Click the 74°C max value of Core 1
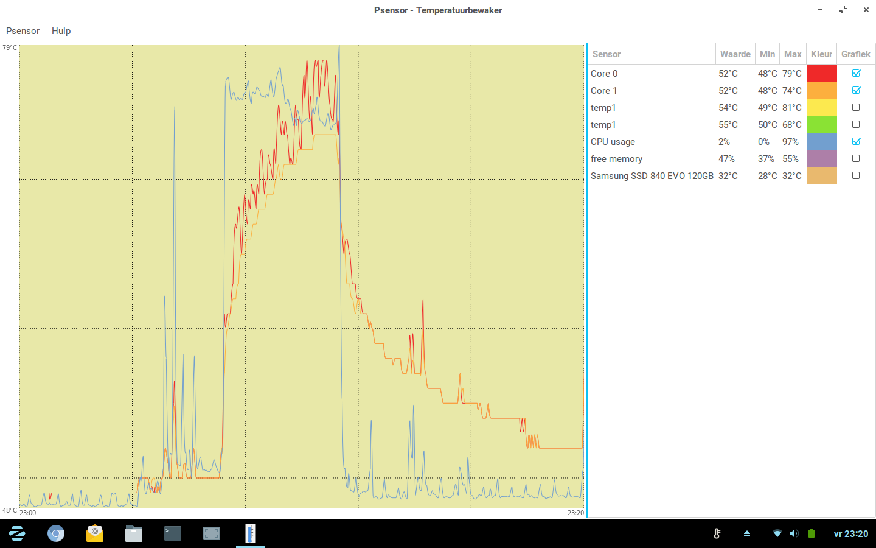The width and height of the screenshot is (876, 548). 792,91
